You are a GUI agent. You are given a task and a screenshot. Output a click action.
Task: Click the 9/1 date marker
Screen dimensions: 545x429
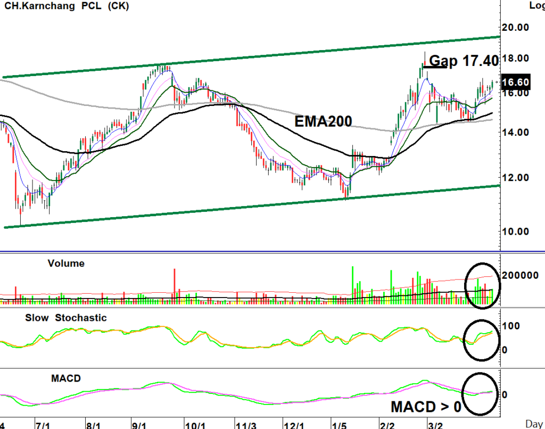[x=140, y=425]
